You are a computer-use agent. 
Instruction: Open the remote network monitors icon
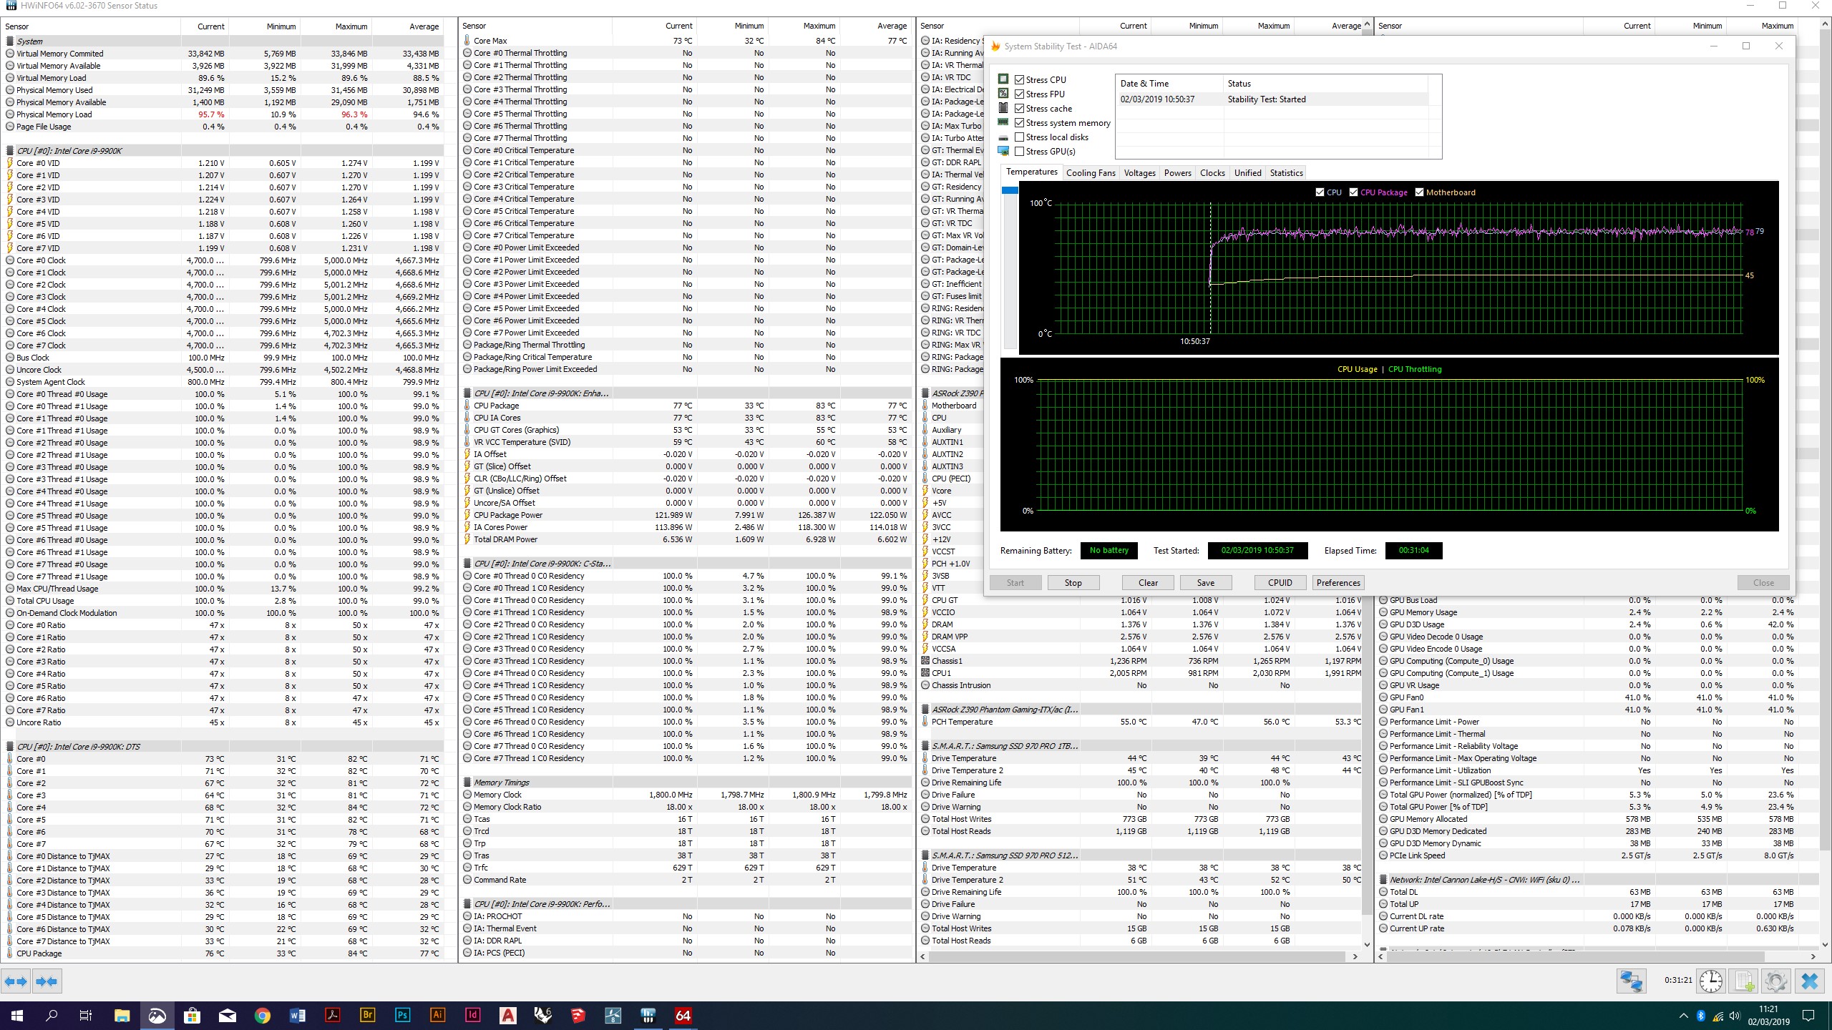click(x=1631, y=981)
